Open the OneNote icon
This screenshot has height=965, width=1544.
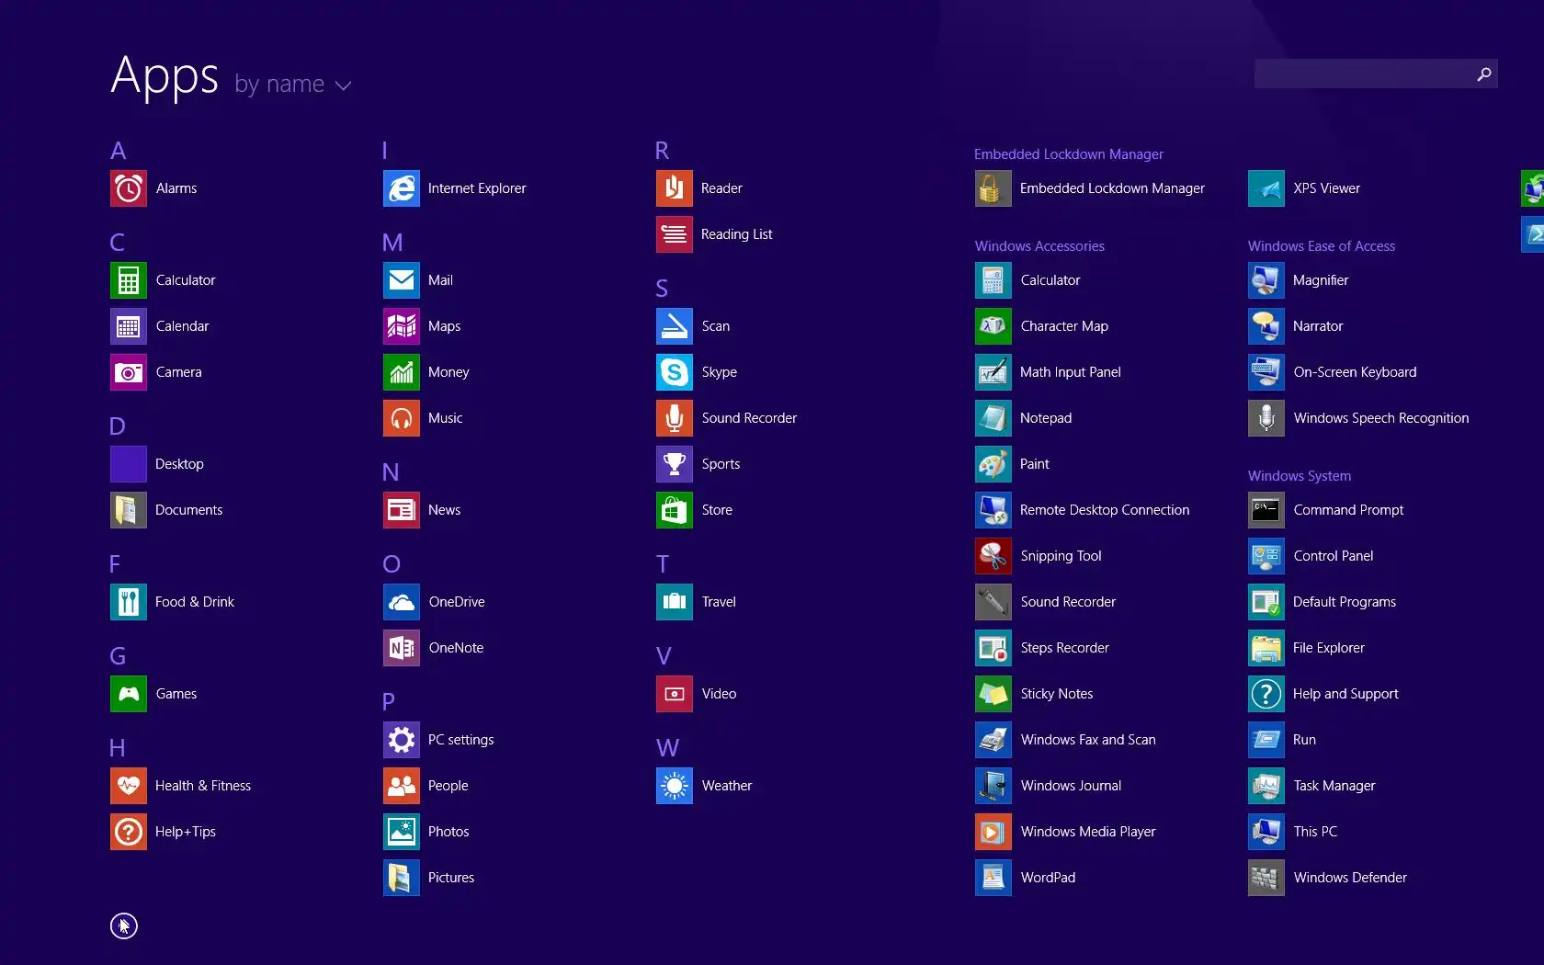402,648
